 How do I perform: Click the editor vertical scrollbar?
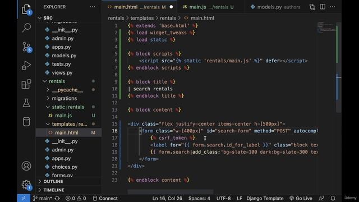(338, 67)
